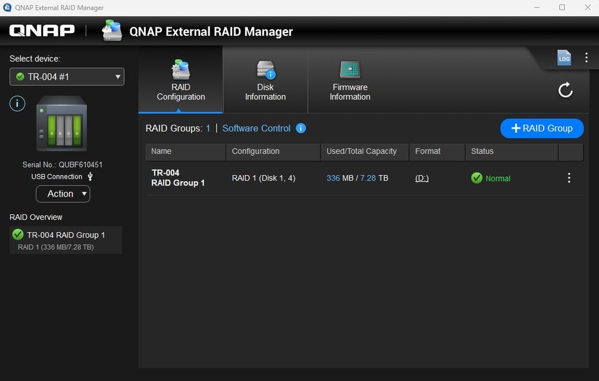Click the USB Connection label
Image resolution: width=599 pixels, height=381 pixels.
click(x=57, y=176)
